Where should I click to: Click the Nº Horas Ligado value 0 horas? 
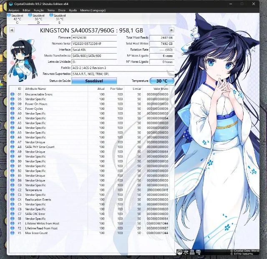162,62
